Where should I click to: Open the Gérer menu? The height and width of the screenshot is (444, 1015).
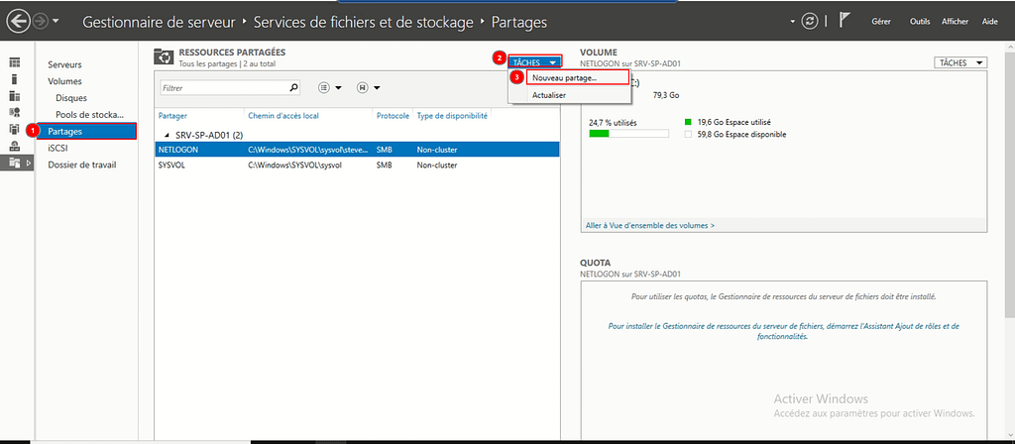pyautogui.click(x=880, y=21)
